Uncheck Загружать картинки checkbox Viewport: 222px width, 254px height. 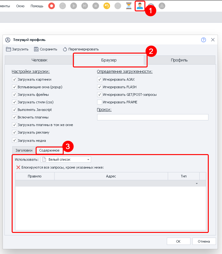[15, 79]
